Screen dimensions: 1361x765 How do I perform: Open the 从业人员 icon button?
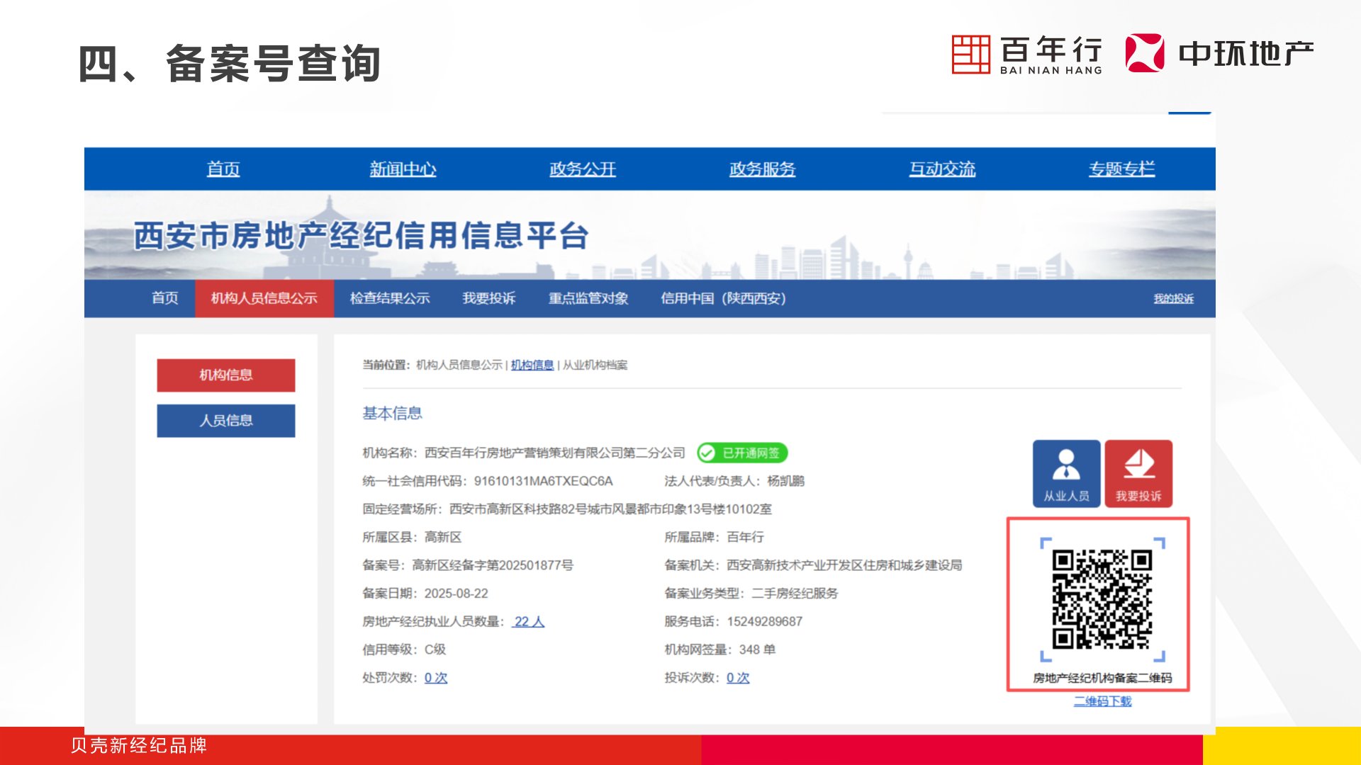[x=1066, y=473]
